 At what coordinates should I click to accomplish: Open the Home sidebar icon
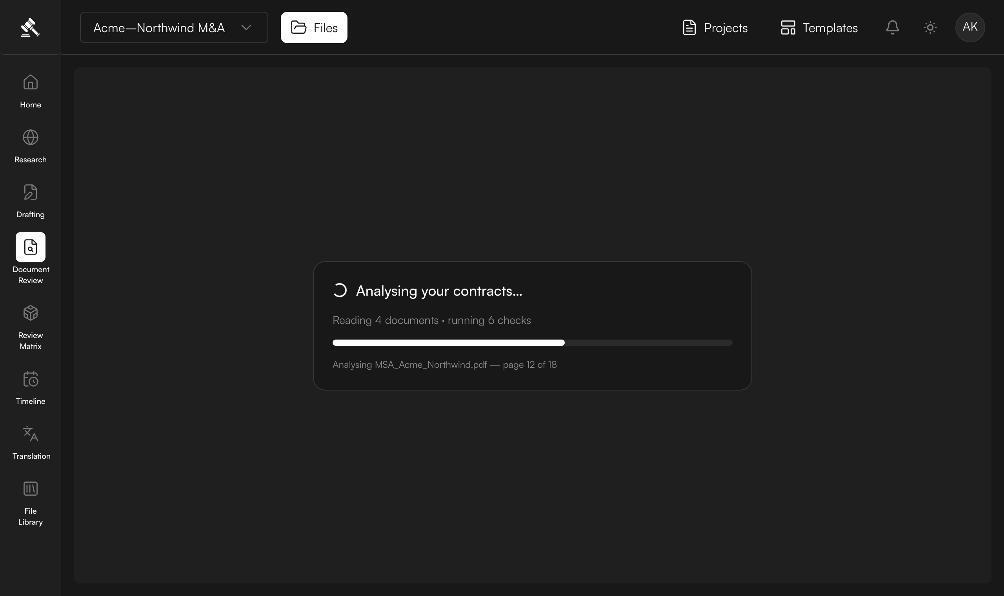click(31, 82)
